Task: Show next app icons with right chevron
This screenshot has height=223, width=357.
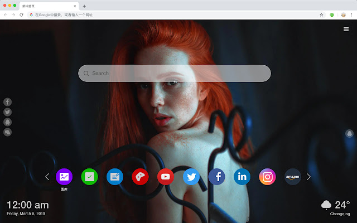Action: coord(308,177)
